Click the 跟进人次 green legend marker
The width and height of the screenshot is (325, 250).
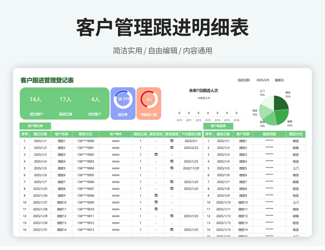[x=199, y=98]
